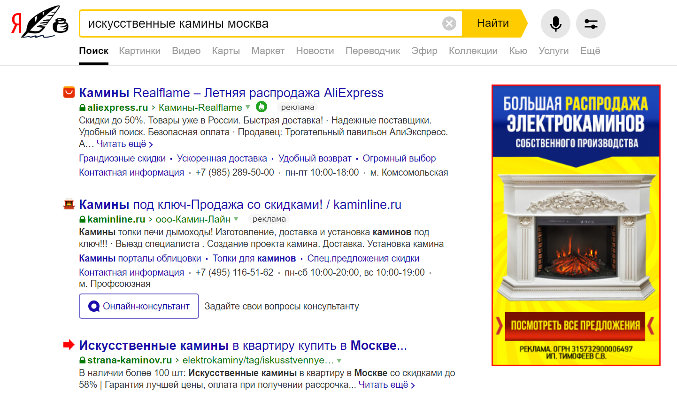Open the Удобный возврат sitelink

[315, 158]
